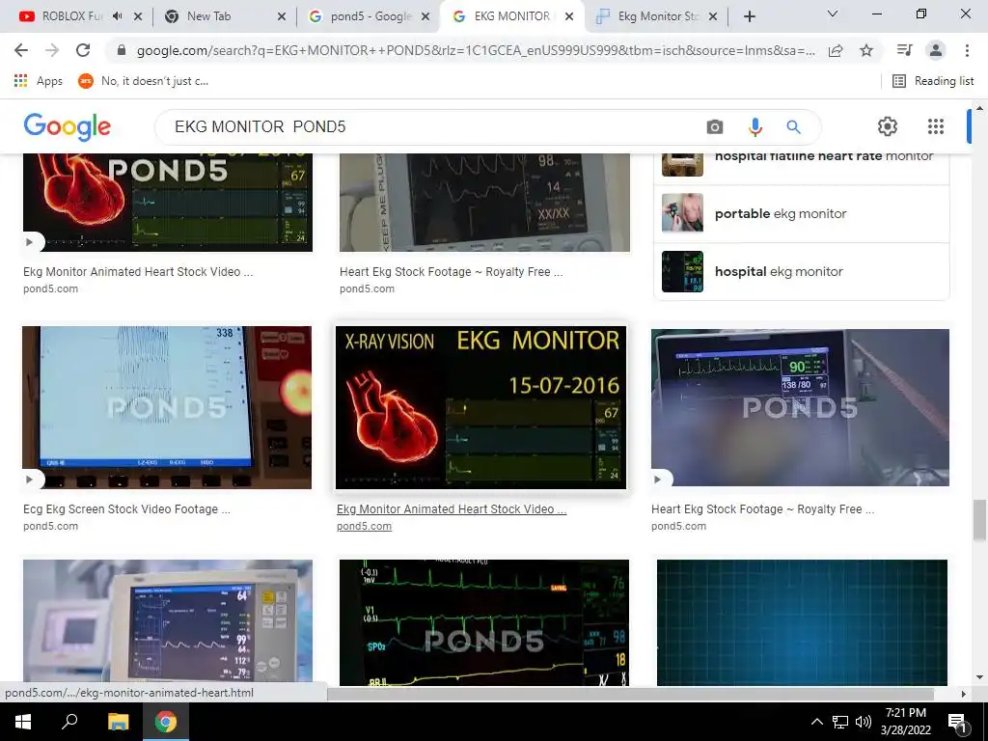Go to the Google logo homepage
Image resolution: width=988 pixels, height=741 pixels.
pos(68,126)
